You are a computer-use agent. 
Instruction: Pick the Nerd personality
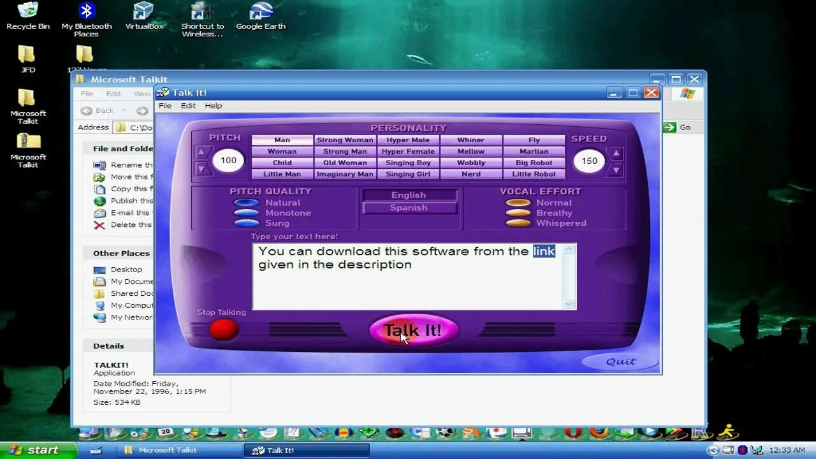[x=471, y=174]
